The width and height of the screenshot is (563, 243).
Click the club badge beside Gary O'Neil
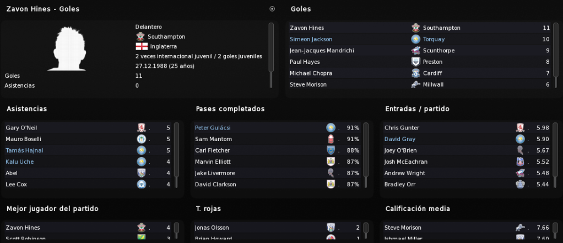click(142, 128)
